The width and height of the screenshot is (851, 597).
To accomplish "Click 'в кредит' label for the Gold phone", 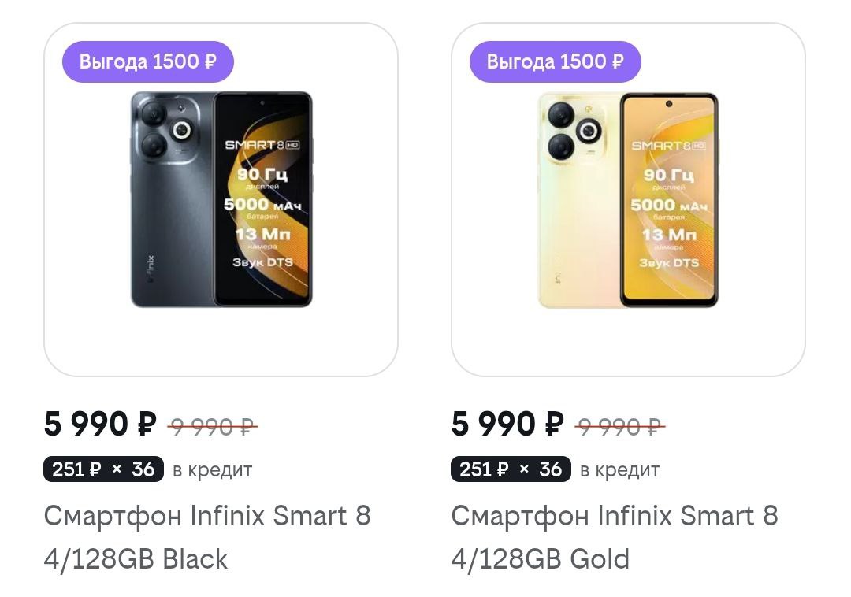I will (x=619, y=470).
